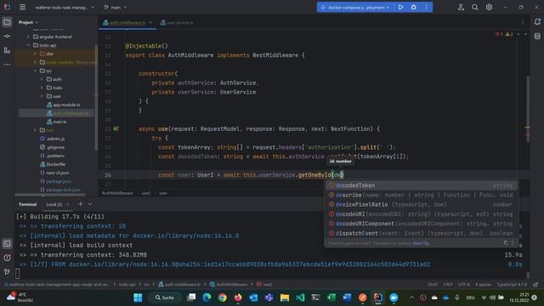The height and width of the screenshot is (306, 544).
Task: Switch to user.service.ts editor tab
Action: (177, 23)
